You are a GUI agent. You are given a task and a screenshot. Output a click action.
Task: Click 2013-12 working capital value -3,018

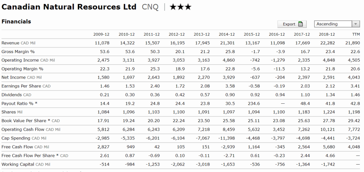(x=203, y=164)
